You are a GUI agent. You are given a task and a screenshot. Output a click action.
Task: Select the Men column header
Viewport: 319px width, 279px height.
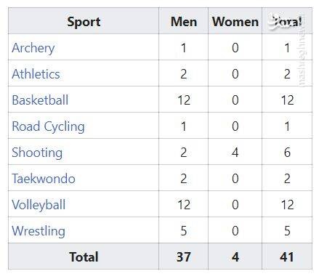184,21
